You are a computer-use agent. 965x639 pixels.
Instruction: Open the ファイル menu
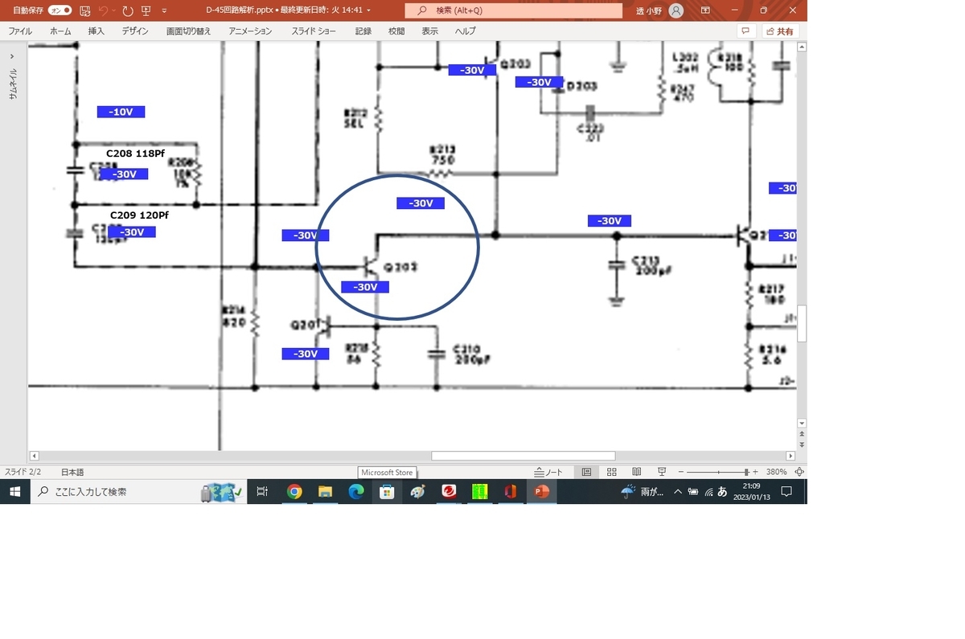pyautogui.click(x=20, y=31)
